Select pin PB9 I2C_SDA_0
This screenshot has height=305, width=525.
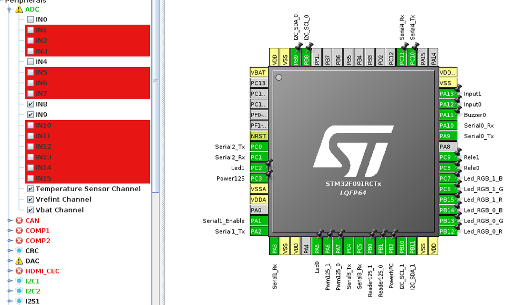295,57
